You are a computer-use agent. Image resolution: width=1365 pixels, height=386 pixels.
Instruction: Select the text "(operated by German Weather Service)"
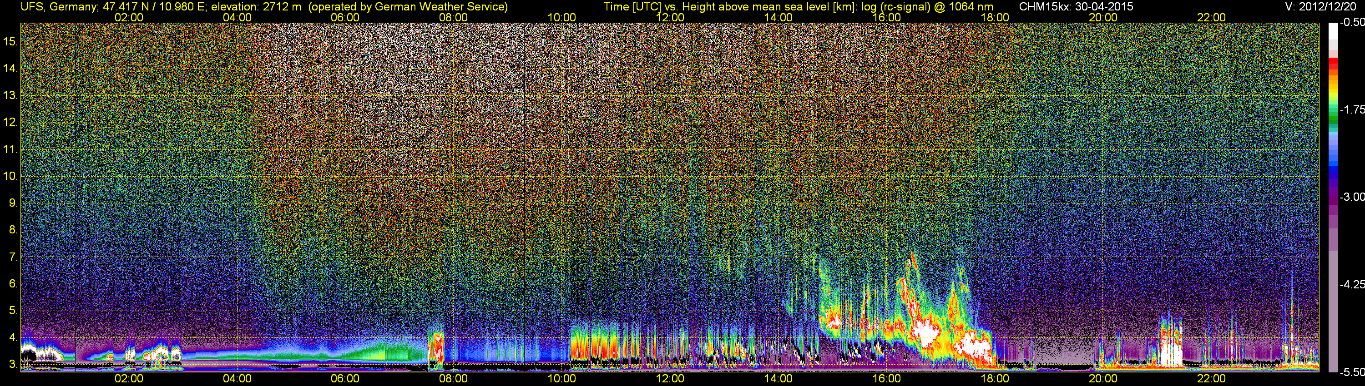point(408,7)
